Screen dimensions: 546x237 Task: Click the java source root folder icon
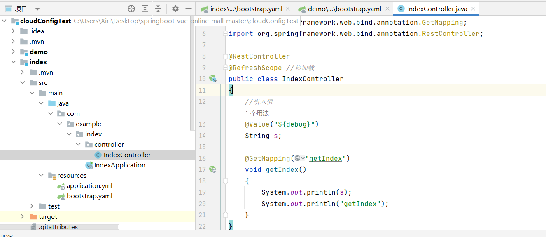(52, 103)
